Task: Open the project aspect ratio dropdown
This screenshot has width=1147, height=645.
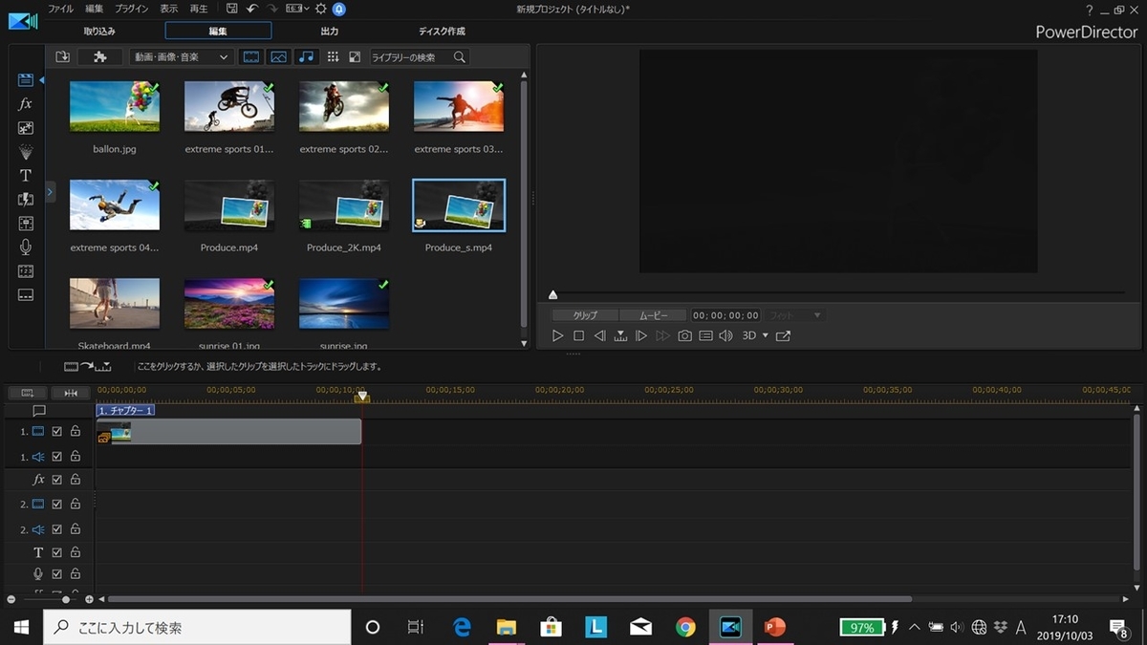Action: click(x=295, y=9)
